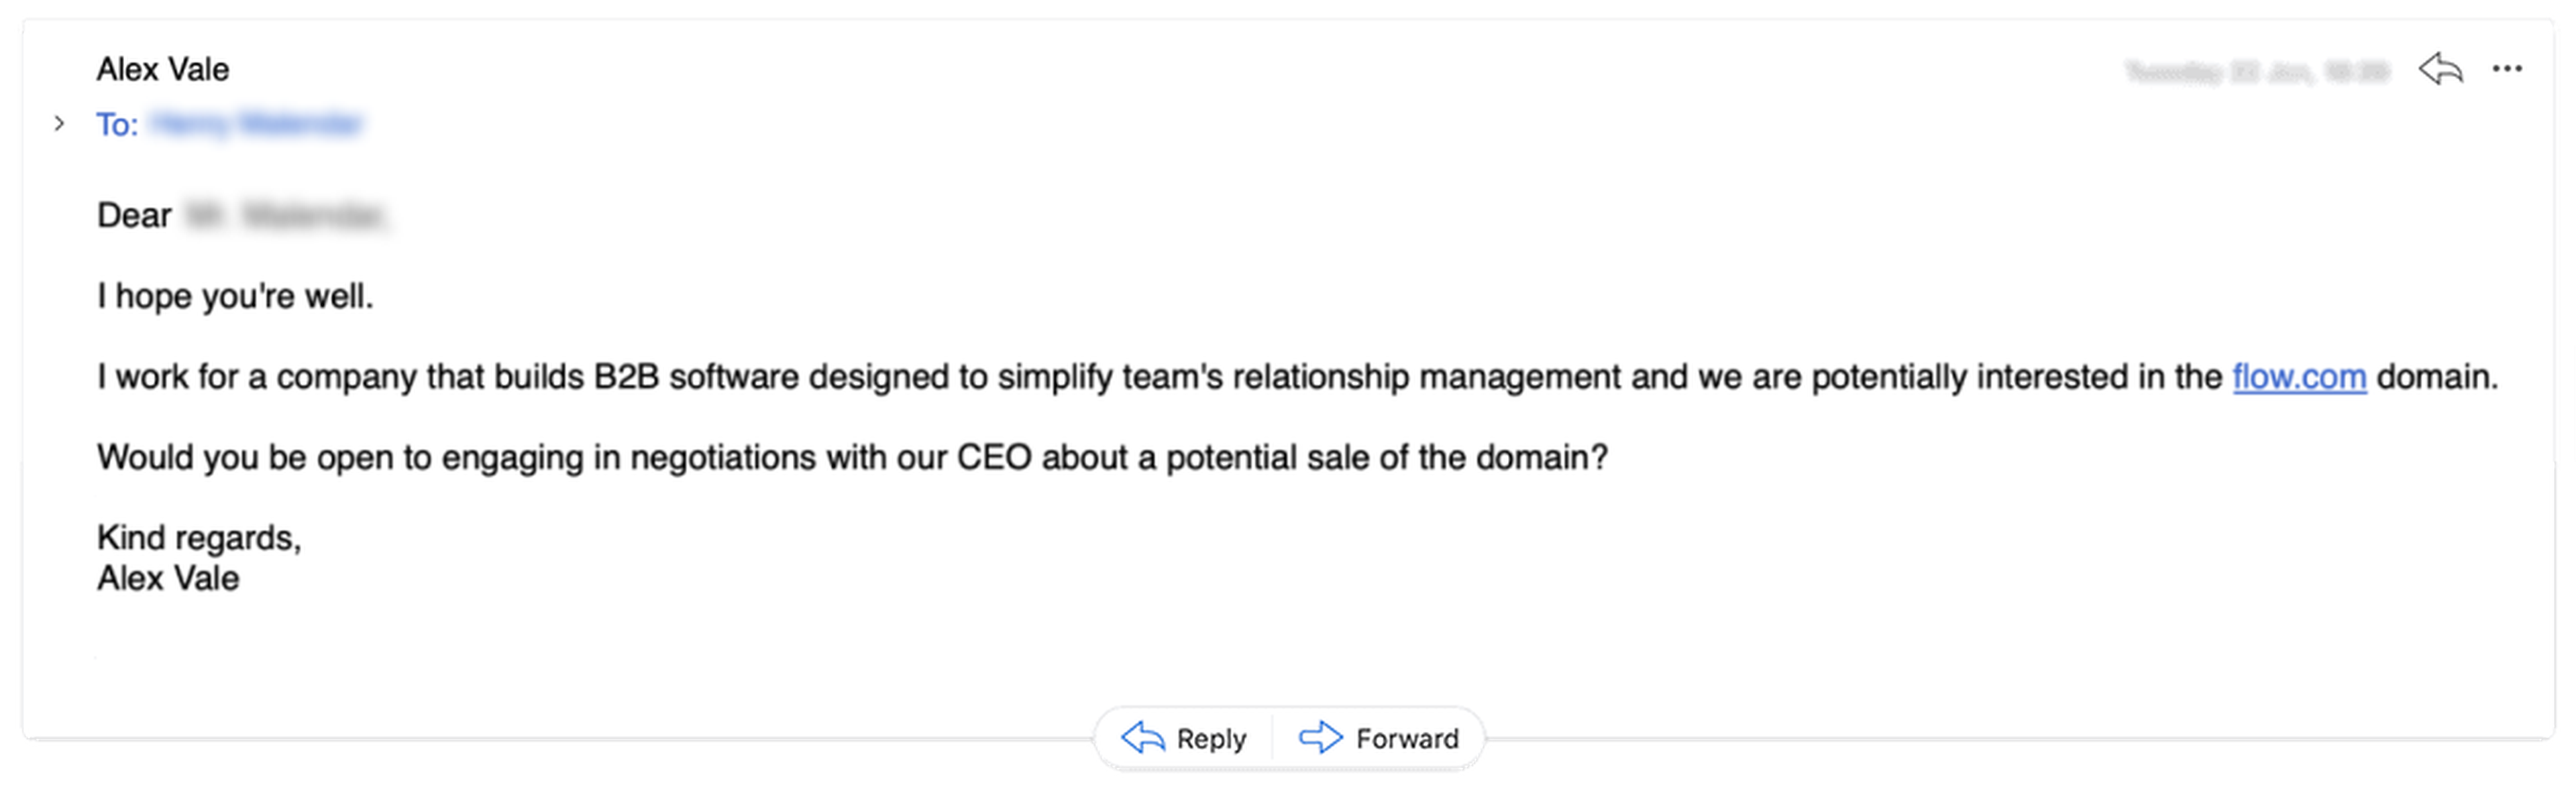This screenshot has height=811, width=2576.
Task: Click the blue forward arrow in bottom bar
Action: (x=1320, y=738)
